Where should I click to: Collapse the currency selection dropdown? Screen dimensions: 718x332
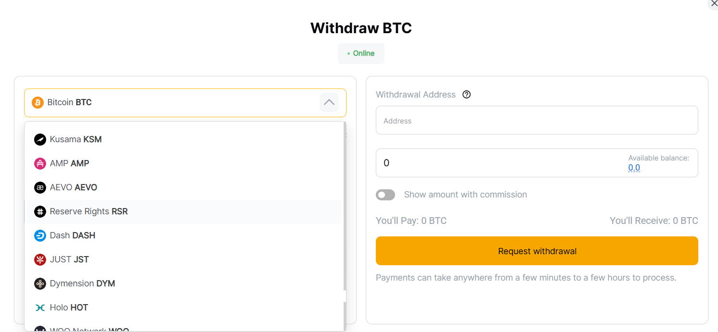(329, 102)
